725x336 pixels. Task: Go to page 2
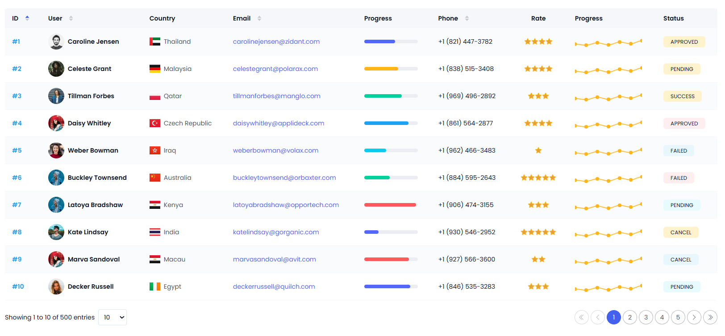630,317
